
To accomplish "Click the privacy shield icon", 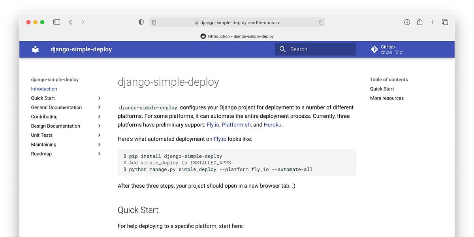I will click(x=141, y=23).
